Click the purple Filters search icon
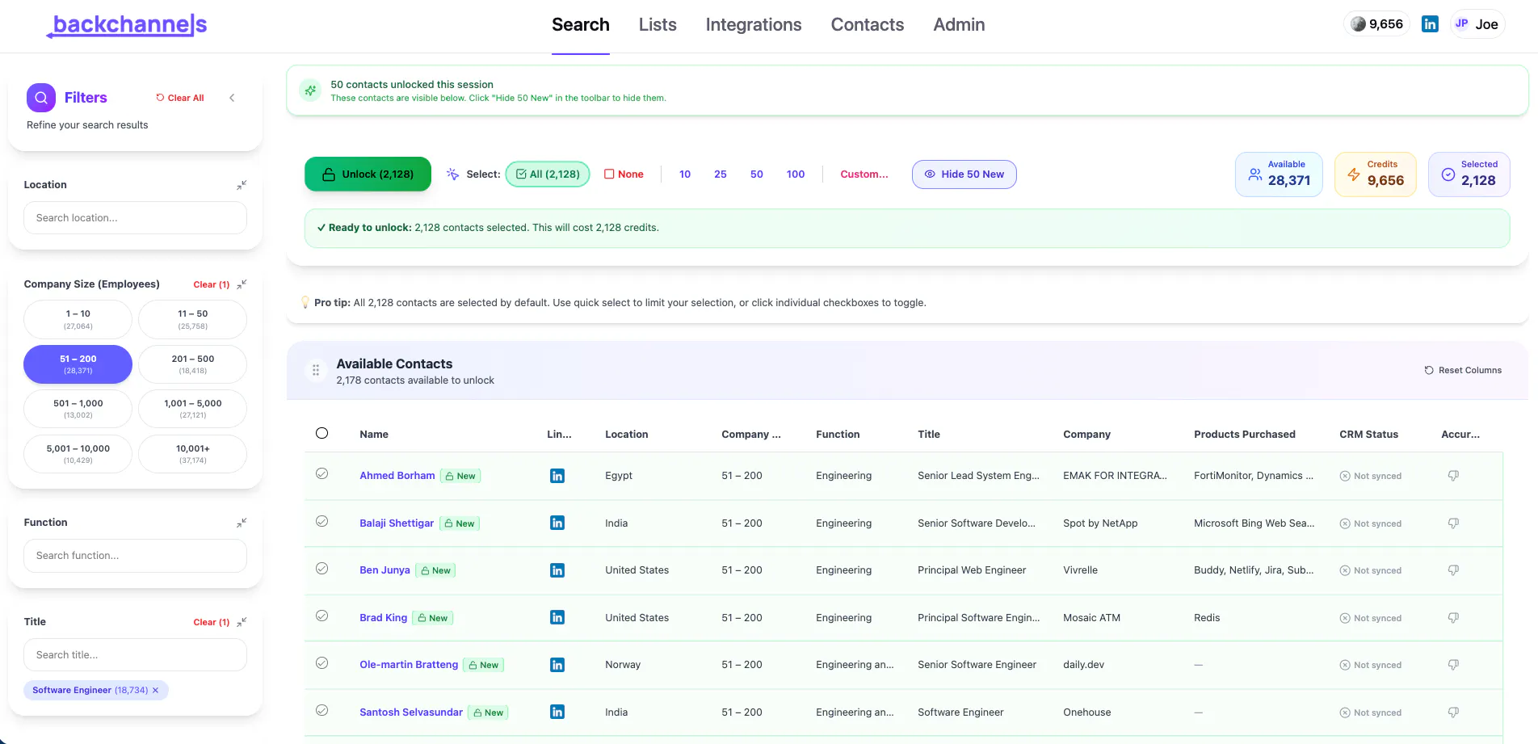This screenshot has height=744, width=1538. point(41,98)
